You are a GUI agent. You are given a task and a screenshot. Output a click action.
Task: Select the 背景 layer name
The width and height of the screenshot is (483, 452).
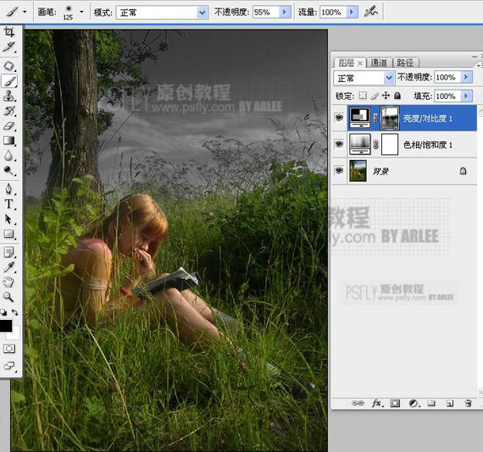click(380, 171)
